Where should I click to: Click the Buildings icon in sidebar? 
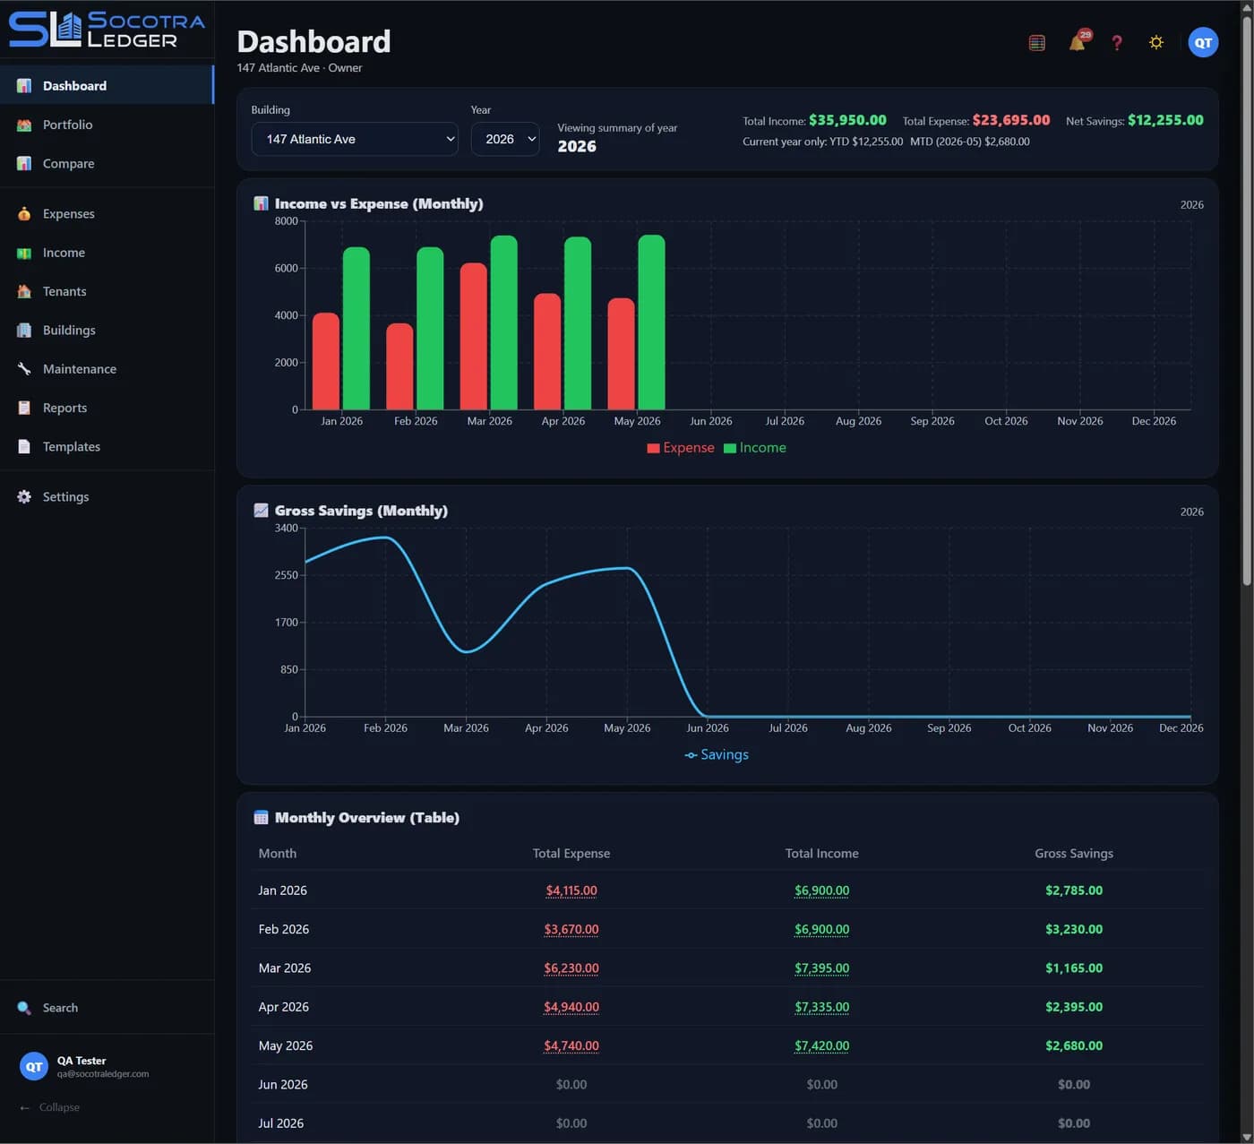pyautogui.click(x=24, y=330)
